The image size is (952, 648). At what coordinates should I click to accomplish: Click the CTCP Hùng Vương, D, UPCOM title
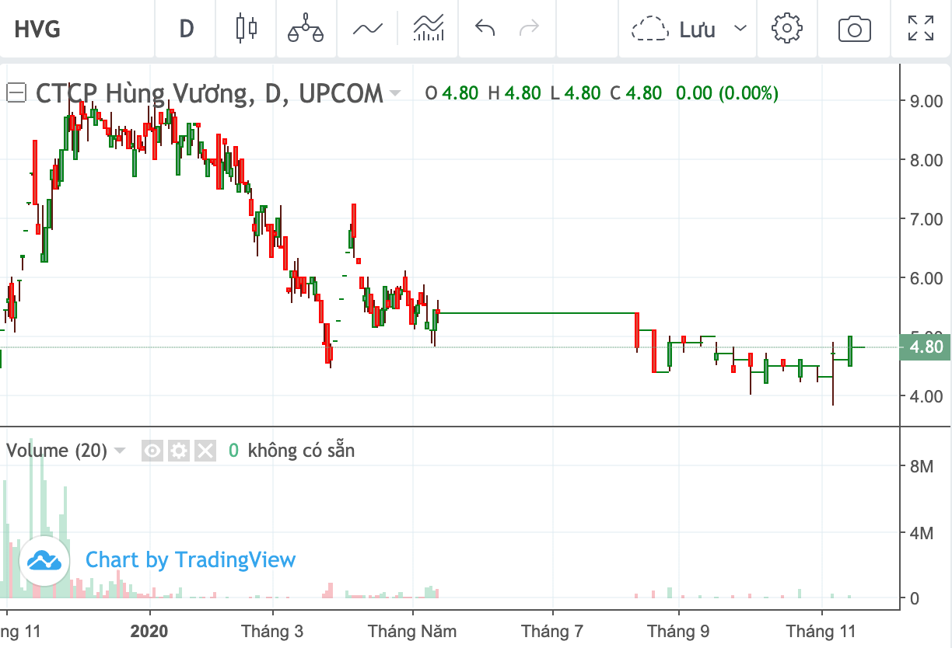click(x=209, y=94)
